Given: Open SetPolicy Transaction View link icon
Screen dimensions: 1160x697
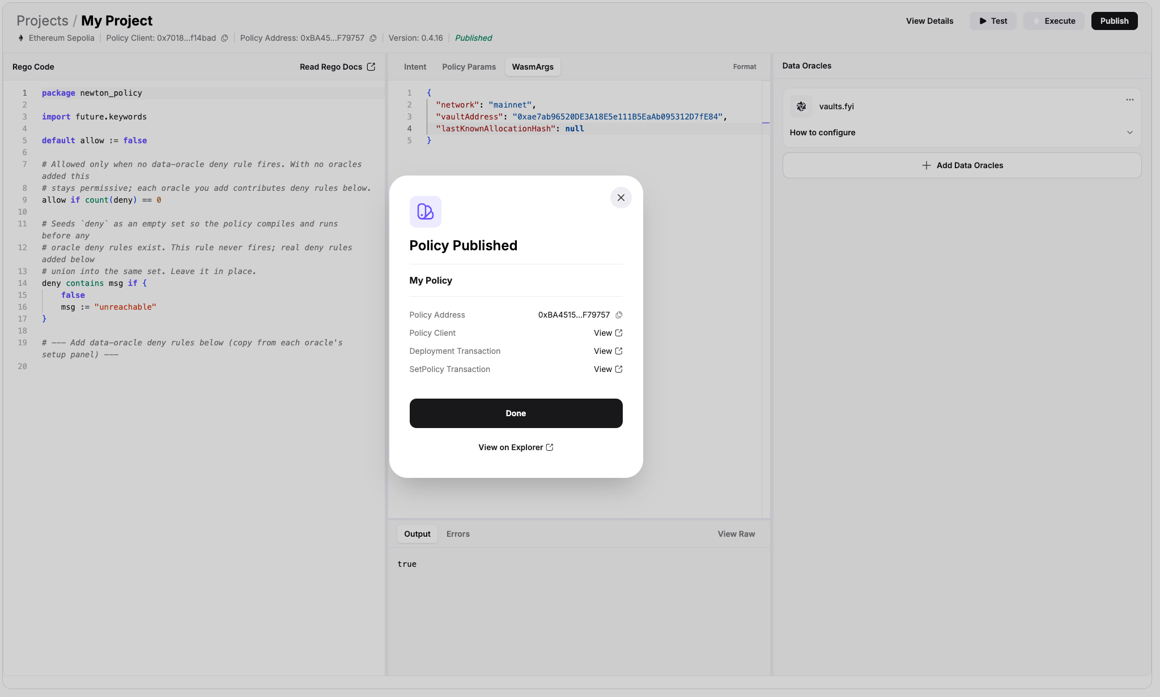Looking at the screenshot, I should point(619,369).
